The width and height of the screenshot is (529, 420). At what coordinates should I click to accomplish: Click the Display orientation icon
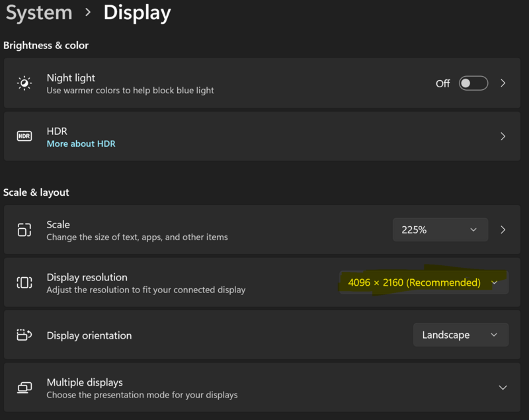(x=24, y=335)
